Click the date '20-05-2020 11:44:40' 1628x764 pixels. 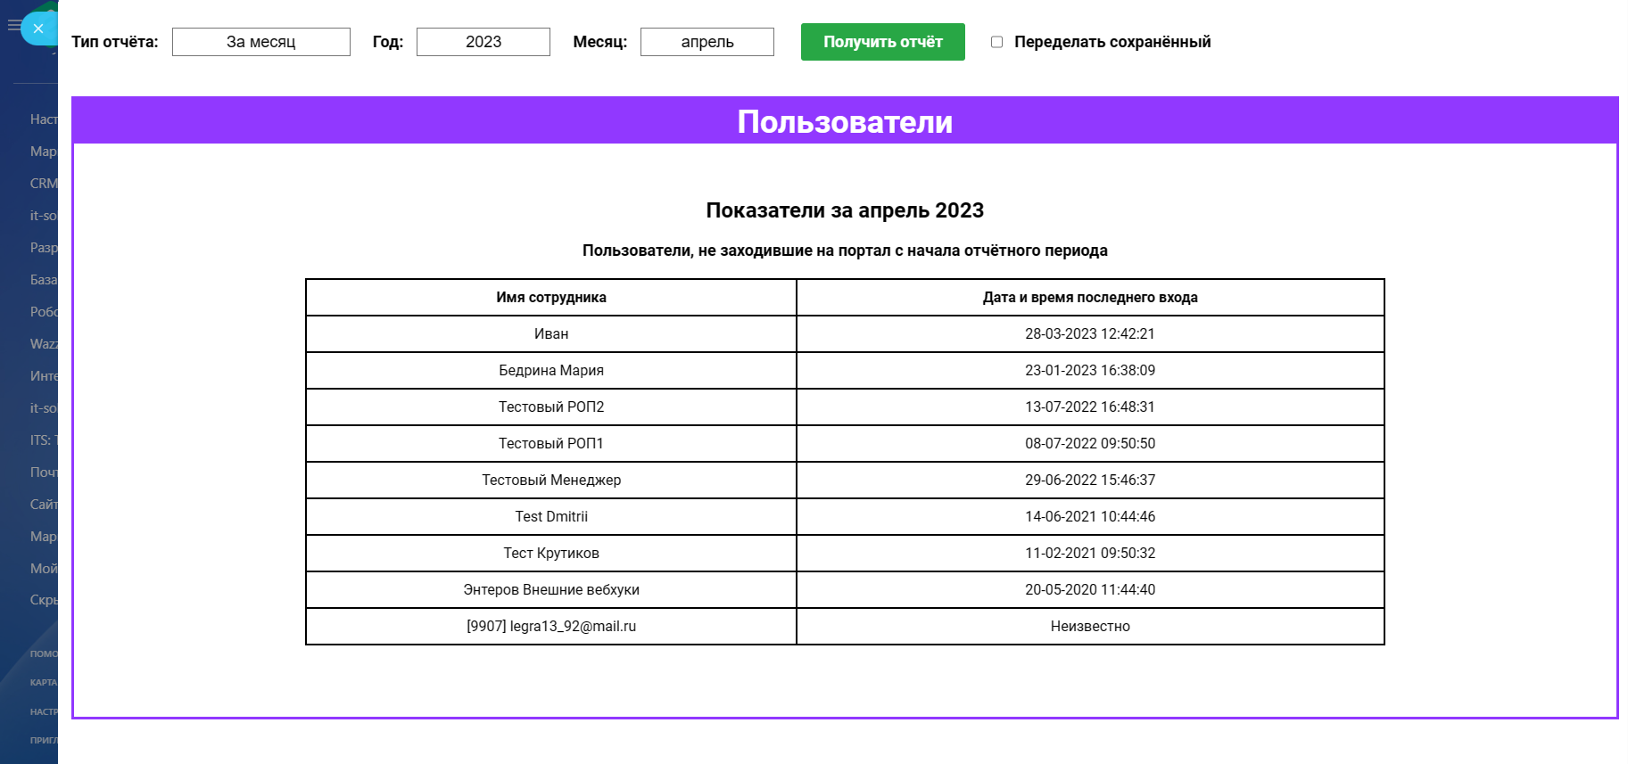[x=1090, y=590]
